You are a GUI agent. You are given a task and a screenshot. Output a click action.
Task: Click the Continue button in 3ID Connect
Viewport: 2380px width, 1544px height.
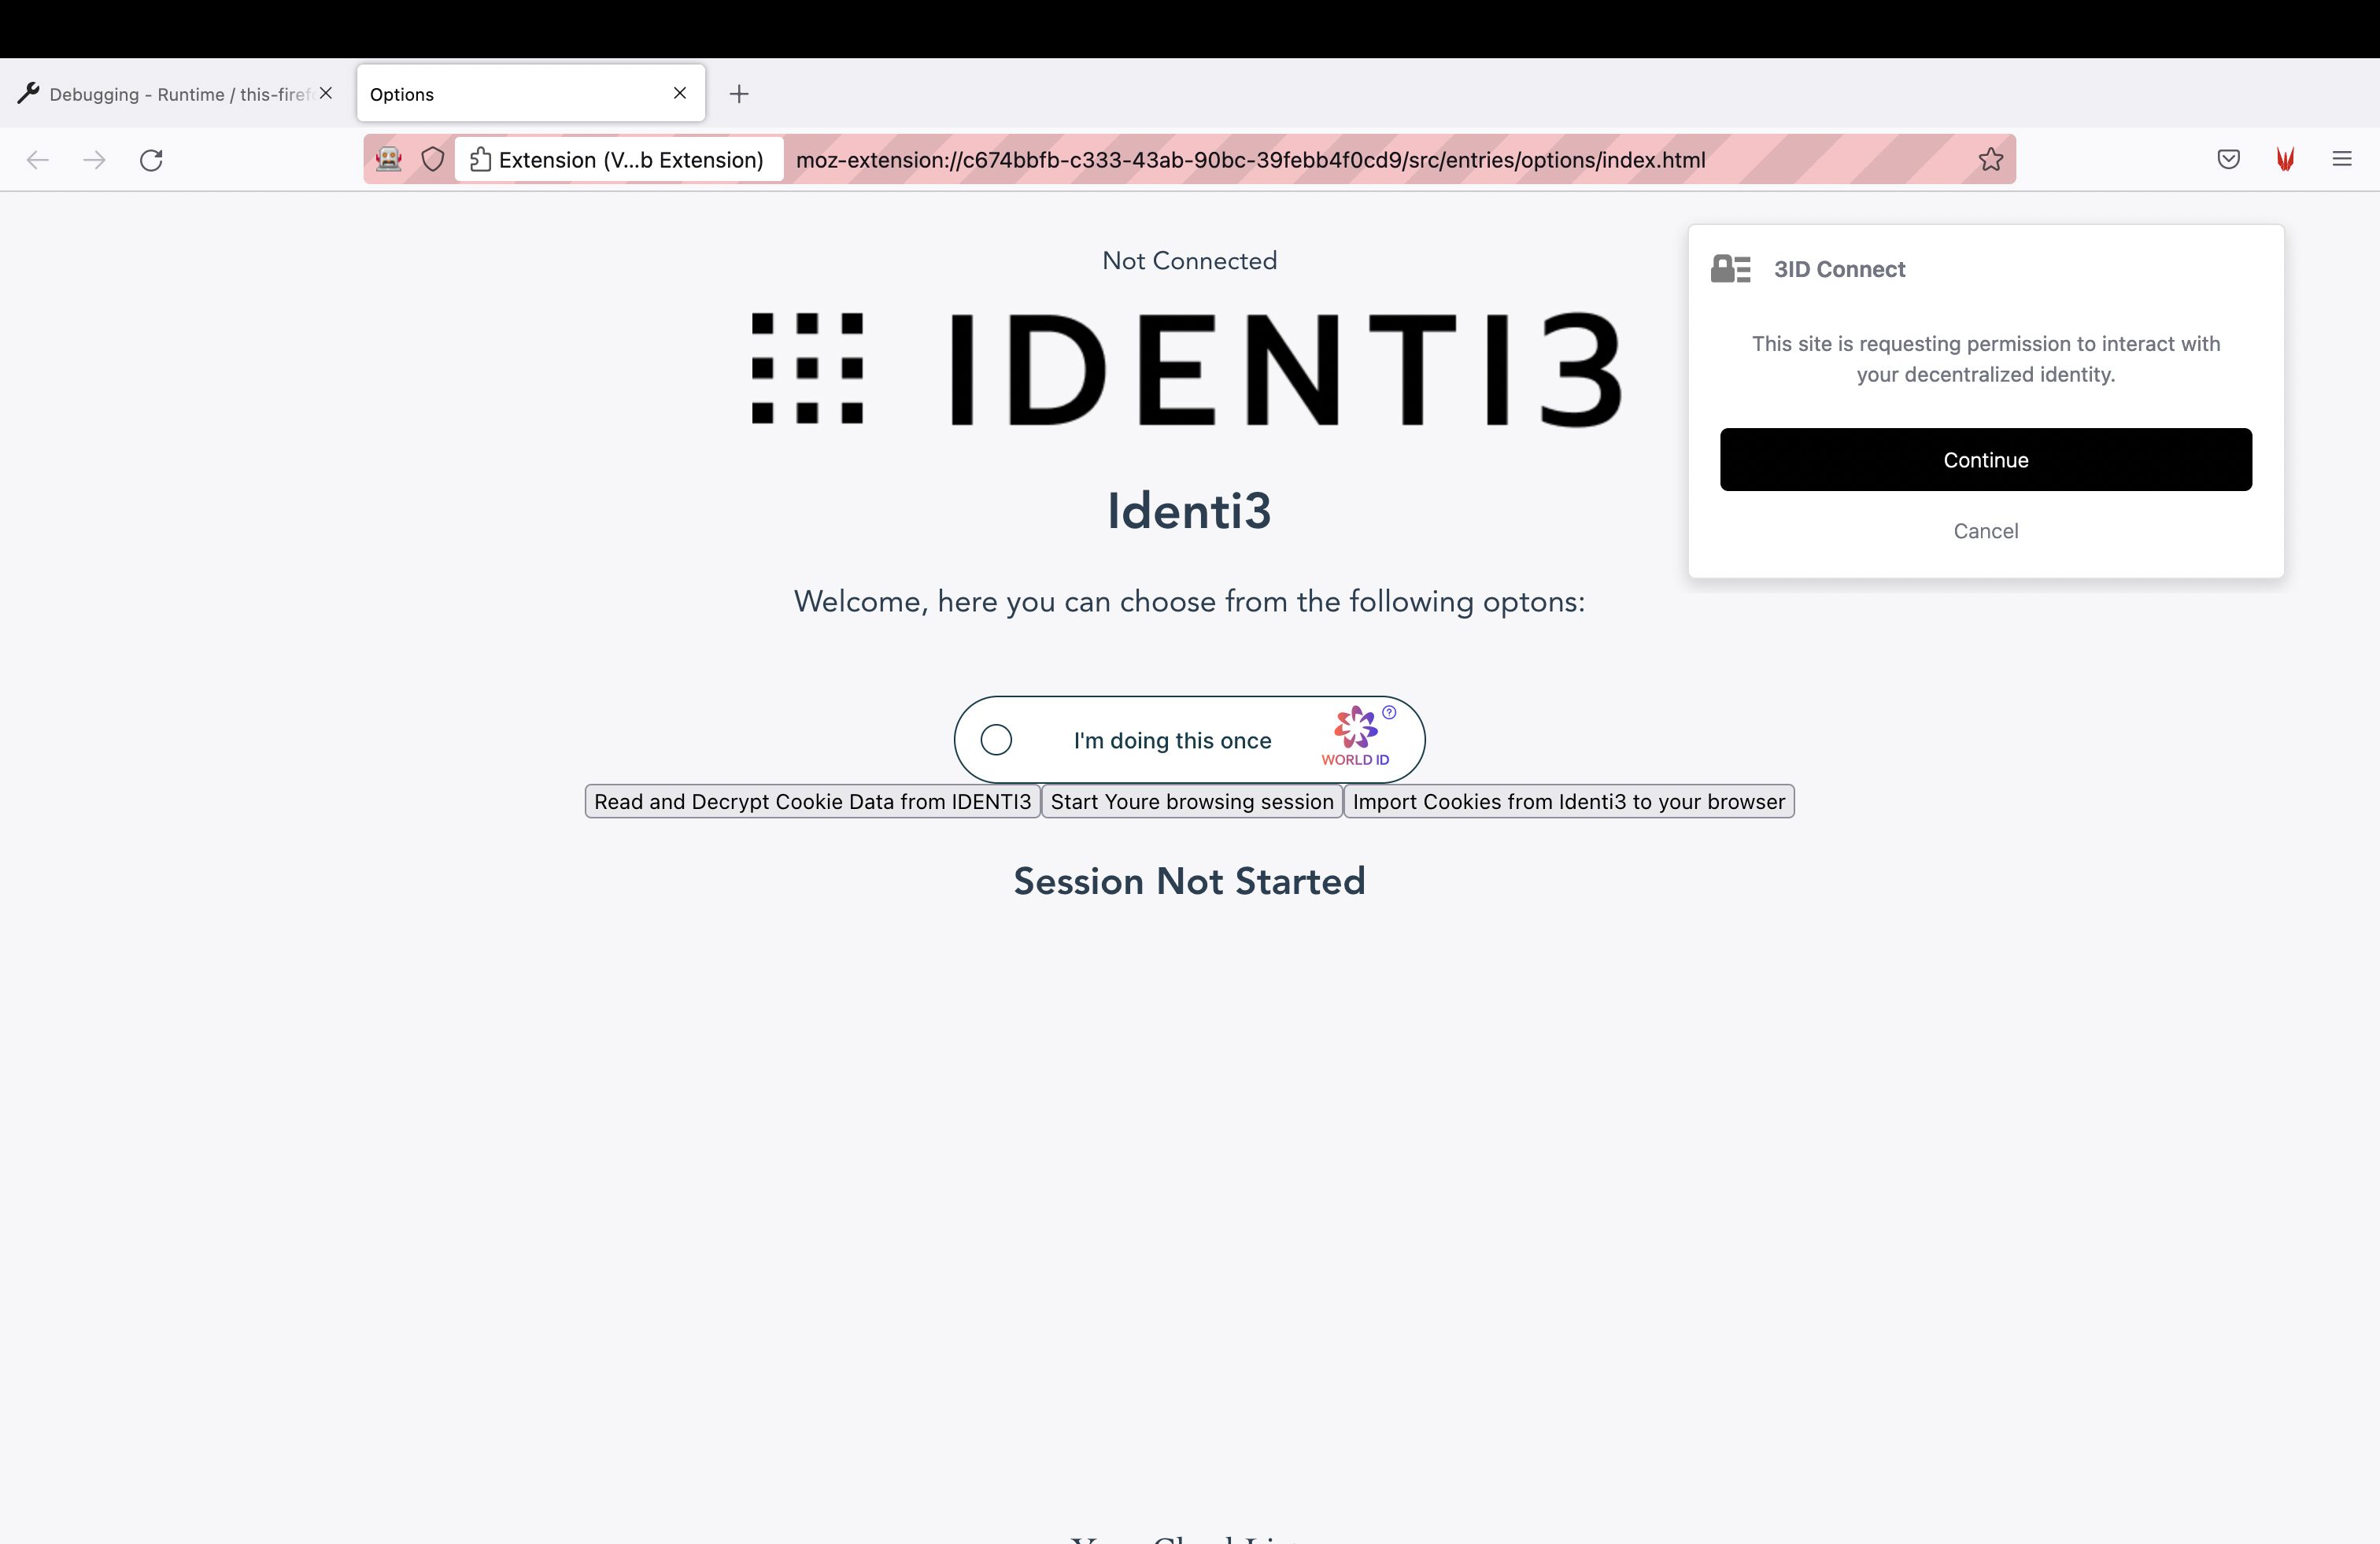click(1984, 458)
